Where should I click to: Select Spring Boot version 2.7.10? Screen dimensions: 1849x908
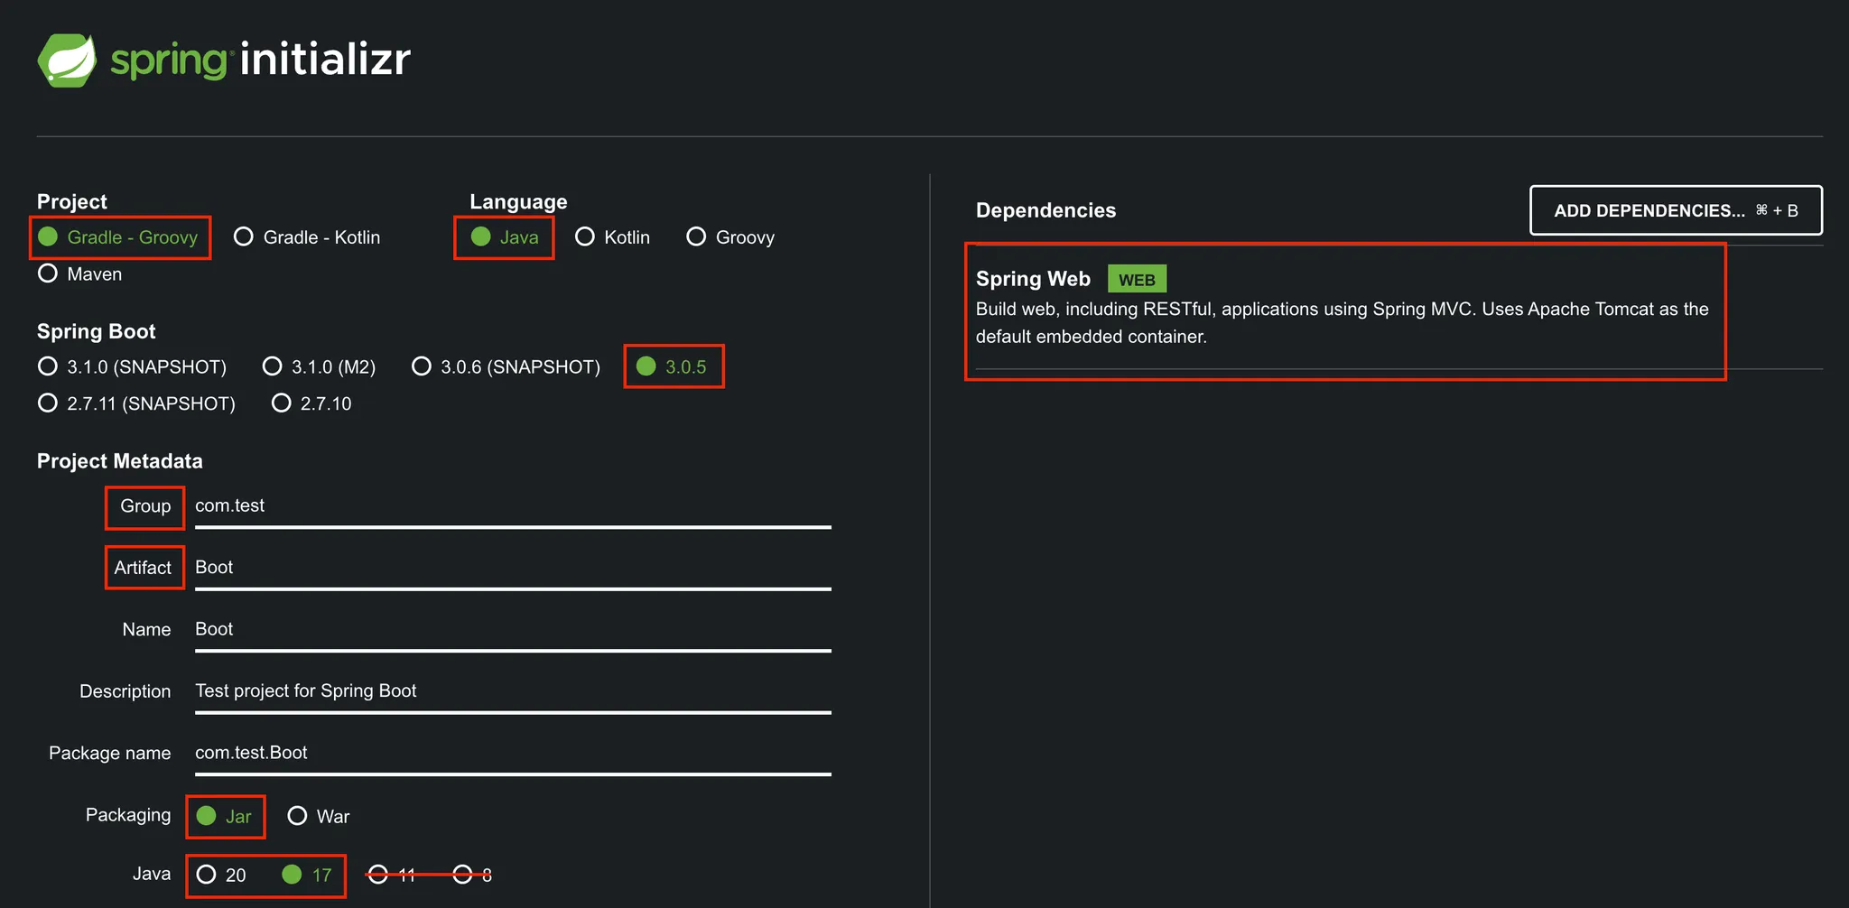[x=312, y=403]
